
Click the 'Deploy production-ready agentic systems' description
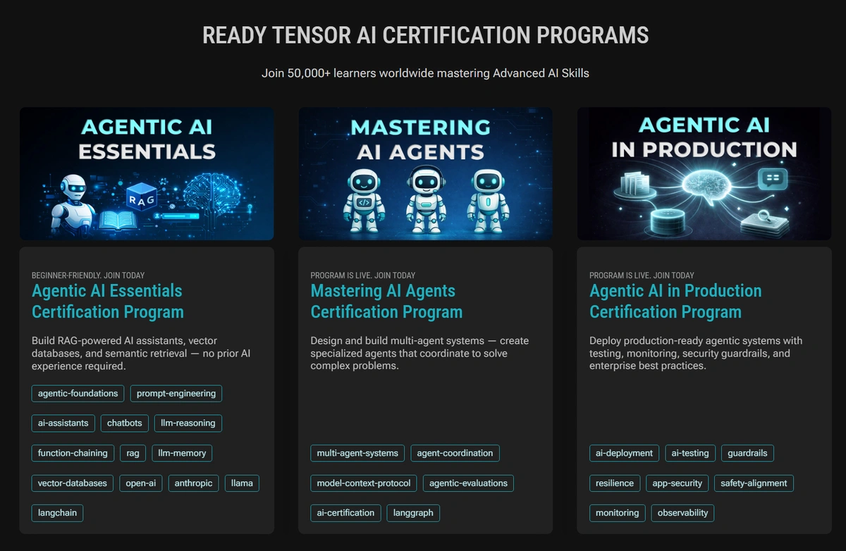(696, 354)
